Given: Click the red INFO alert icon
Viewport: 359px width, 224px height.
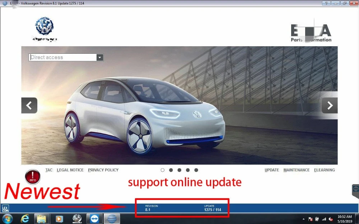Looking at the screenshot, I should pos(33,177).
